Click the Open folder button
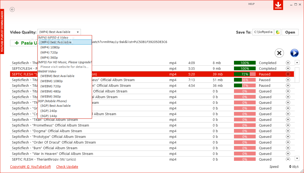304x173 pixels. (290, 32)
